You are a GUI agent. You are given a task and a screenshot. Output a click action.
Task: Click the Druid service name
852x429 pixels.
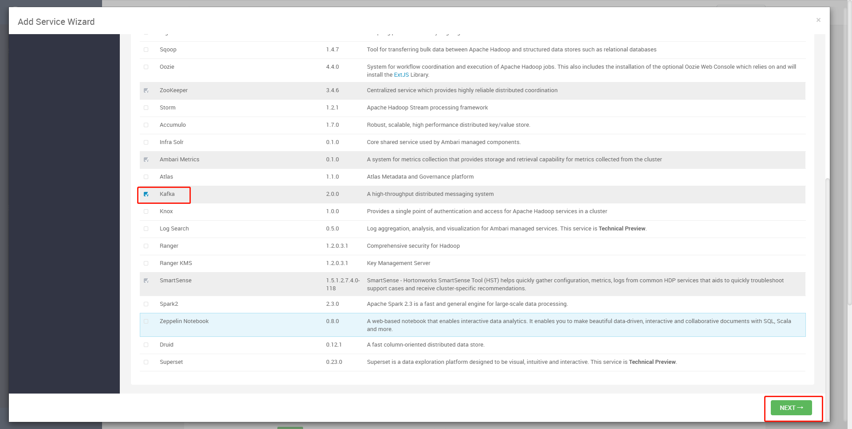(x=166, y=345)
